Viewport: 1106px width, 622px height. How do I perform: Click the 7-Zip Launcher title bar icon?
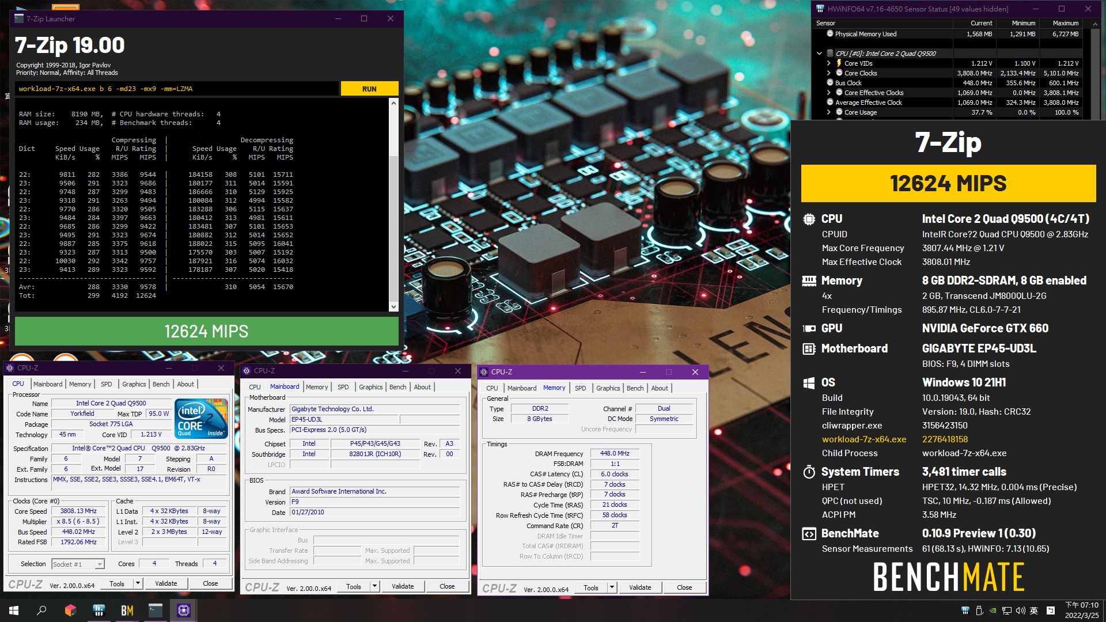[x=19, y=18]
